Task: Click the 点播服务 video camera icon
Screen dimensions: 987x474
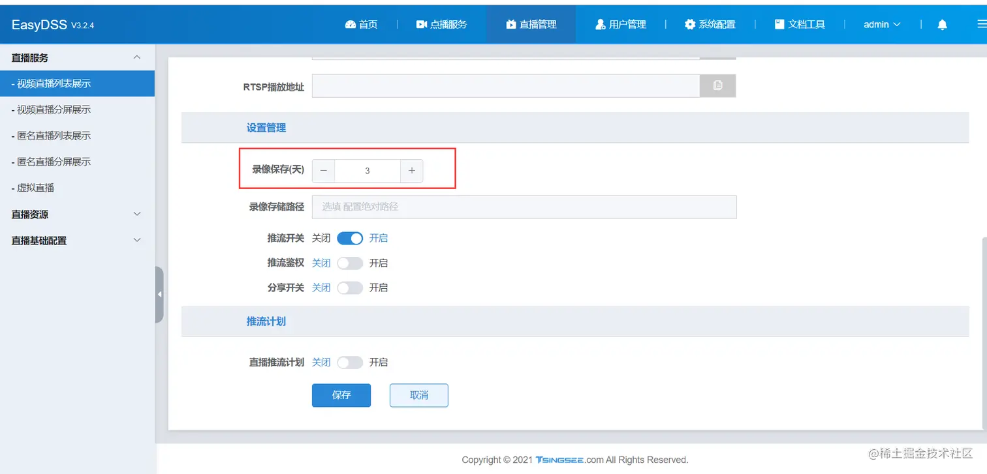Action: [422, 24]
